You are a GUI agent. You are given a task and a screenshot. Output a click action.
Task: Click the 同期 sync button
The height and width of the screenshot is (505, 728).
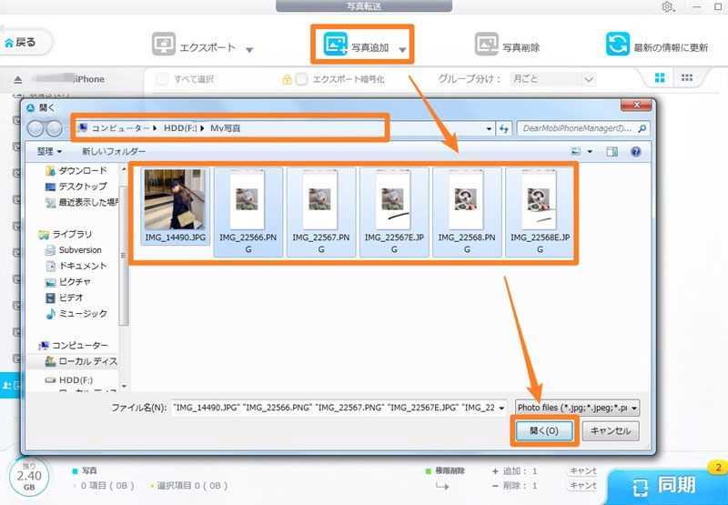click(667, 486)
